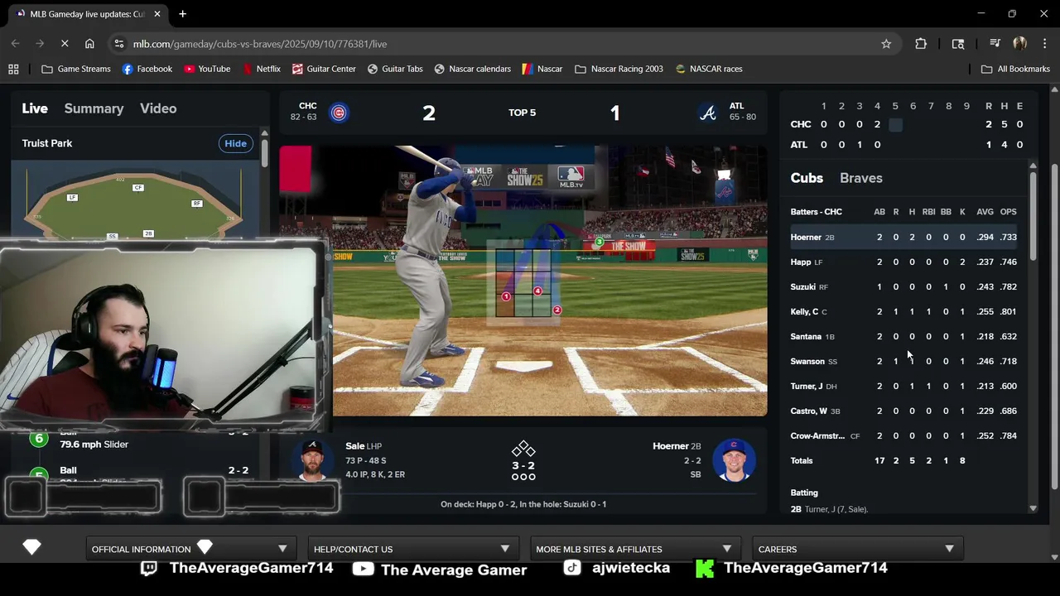Select pitch 1 marker in strike zone
The width and height of the screenshot is (1060, 596).
click(506, 296)
